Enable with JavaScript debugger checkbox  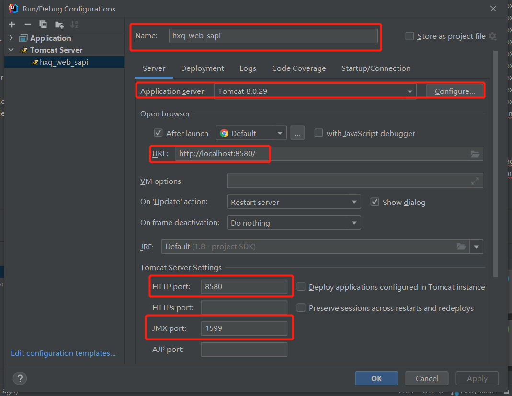click(x=319, y=133)
